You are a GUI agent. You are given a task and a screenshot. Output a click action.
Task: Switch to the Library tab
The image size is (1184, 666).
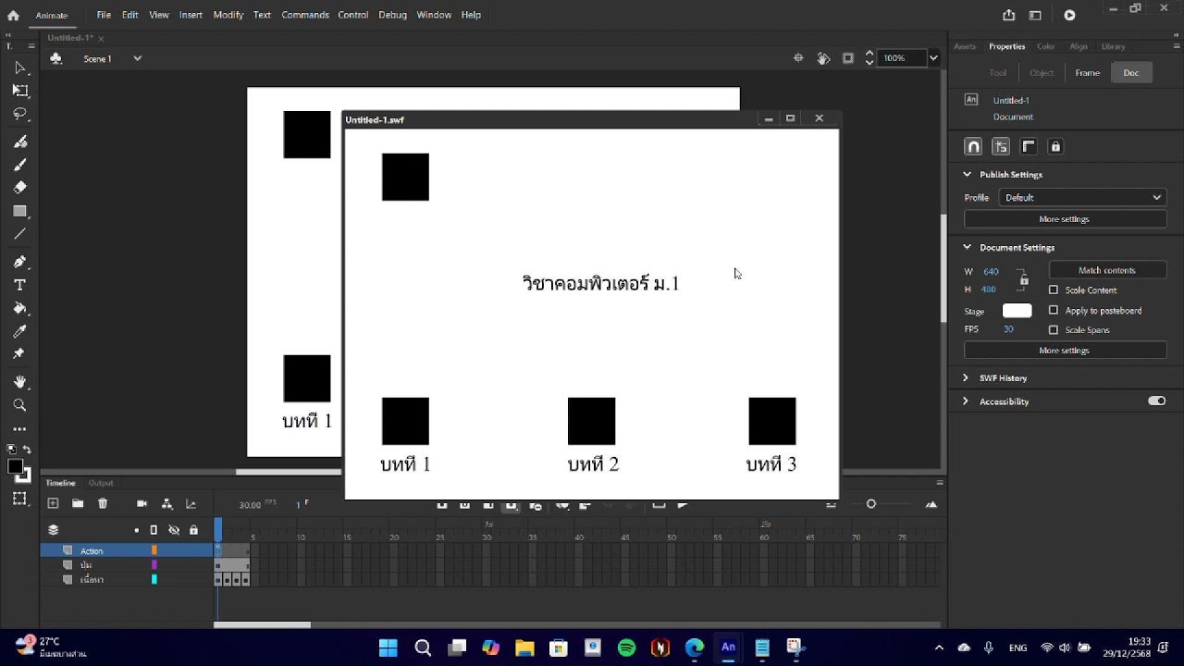point(1114,46)
